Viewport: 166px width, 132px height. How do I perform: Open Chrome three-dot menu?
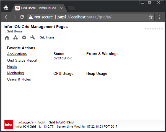[160, 17]
